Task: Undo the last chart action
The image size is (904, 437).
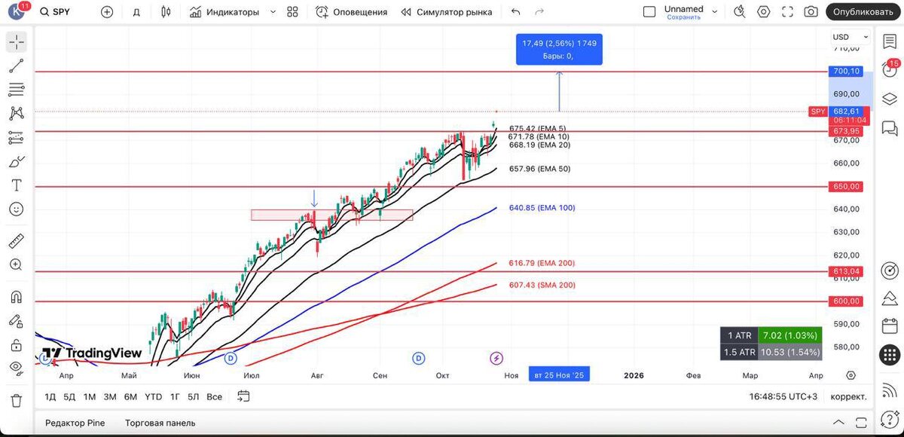Action: point(515,12)
